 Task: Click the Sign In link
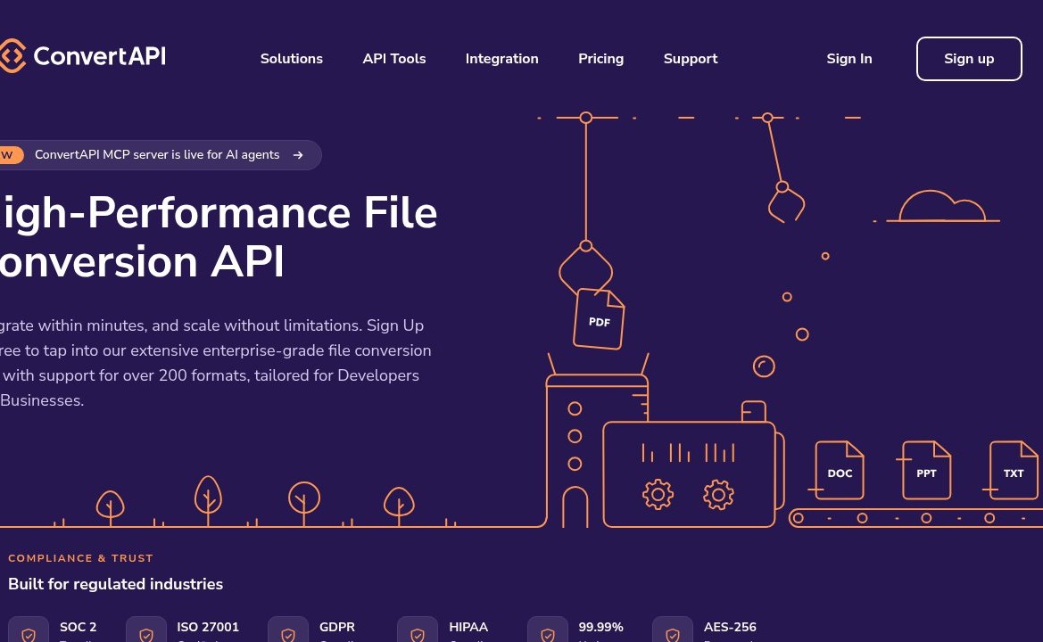click(848, 59)
